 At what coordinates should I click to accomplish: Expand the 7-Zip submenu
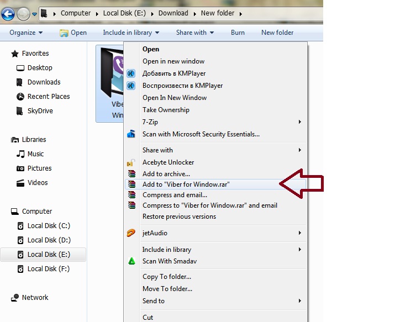coord(215,122)
